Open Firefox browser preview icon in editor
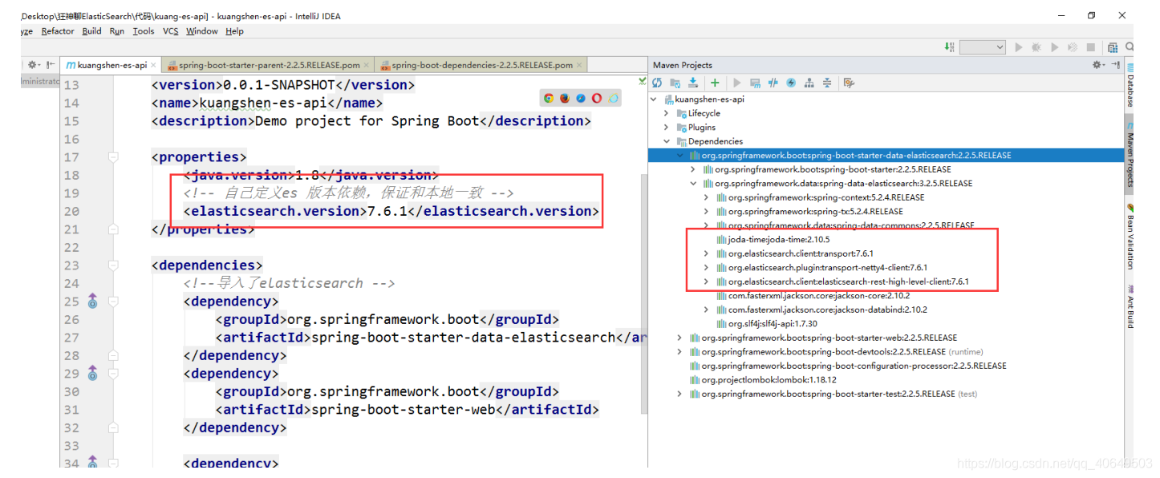1160x478 pixels. click(565, 98)
